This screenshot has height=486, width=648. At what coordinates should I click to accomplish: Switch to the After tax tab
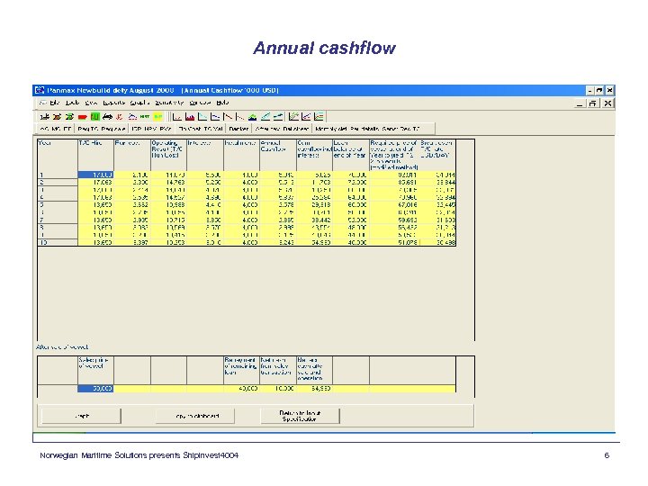point(268,129)
